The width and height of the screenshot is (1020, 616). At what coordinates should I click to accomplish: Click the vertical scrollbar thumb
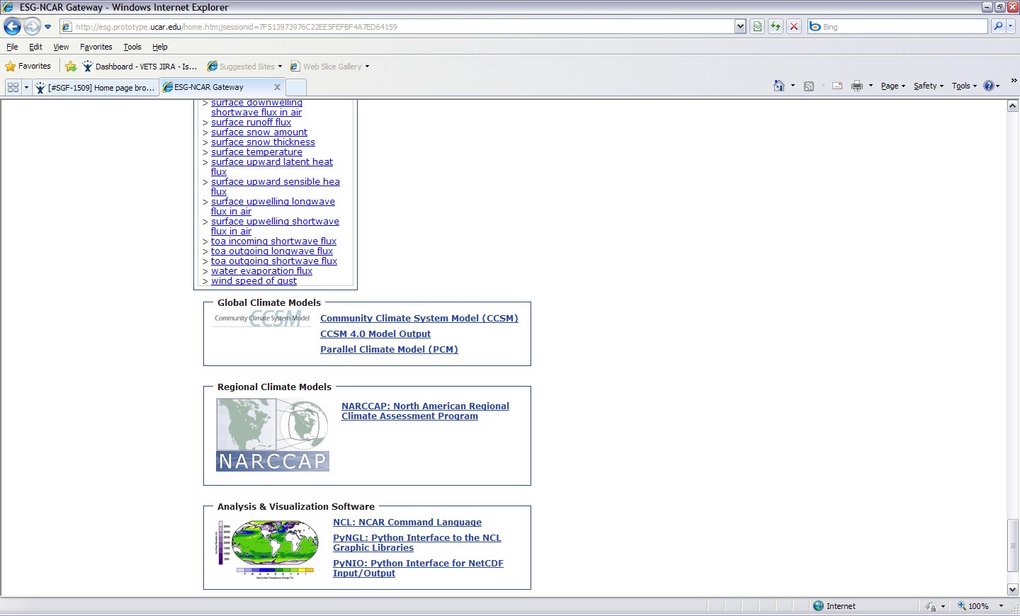point(1013,544)
